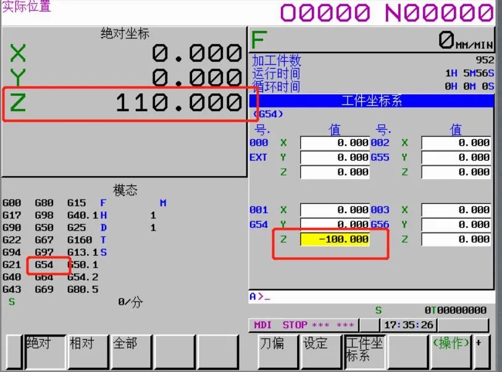This screenshot has height=372, width=502.
Task: Click the + next-page softkey
Action: [482, 352]
